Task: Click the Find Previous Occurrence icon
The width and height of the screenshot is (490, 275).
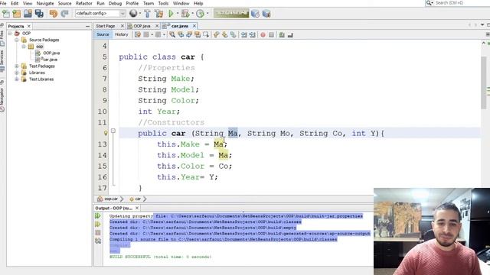Action: pyautogui.click(x=181, y=35)
